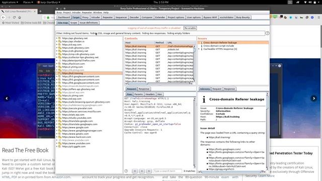Go to home page in Firefox

click(20, 18)
